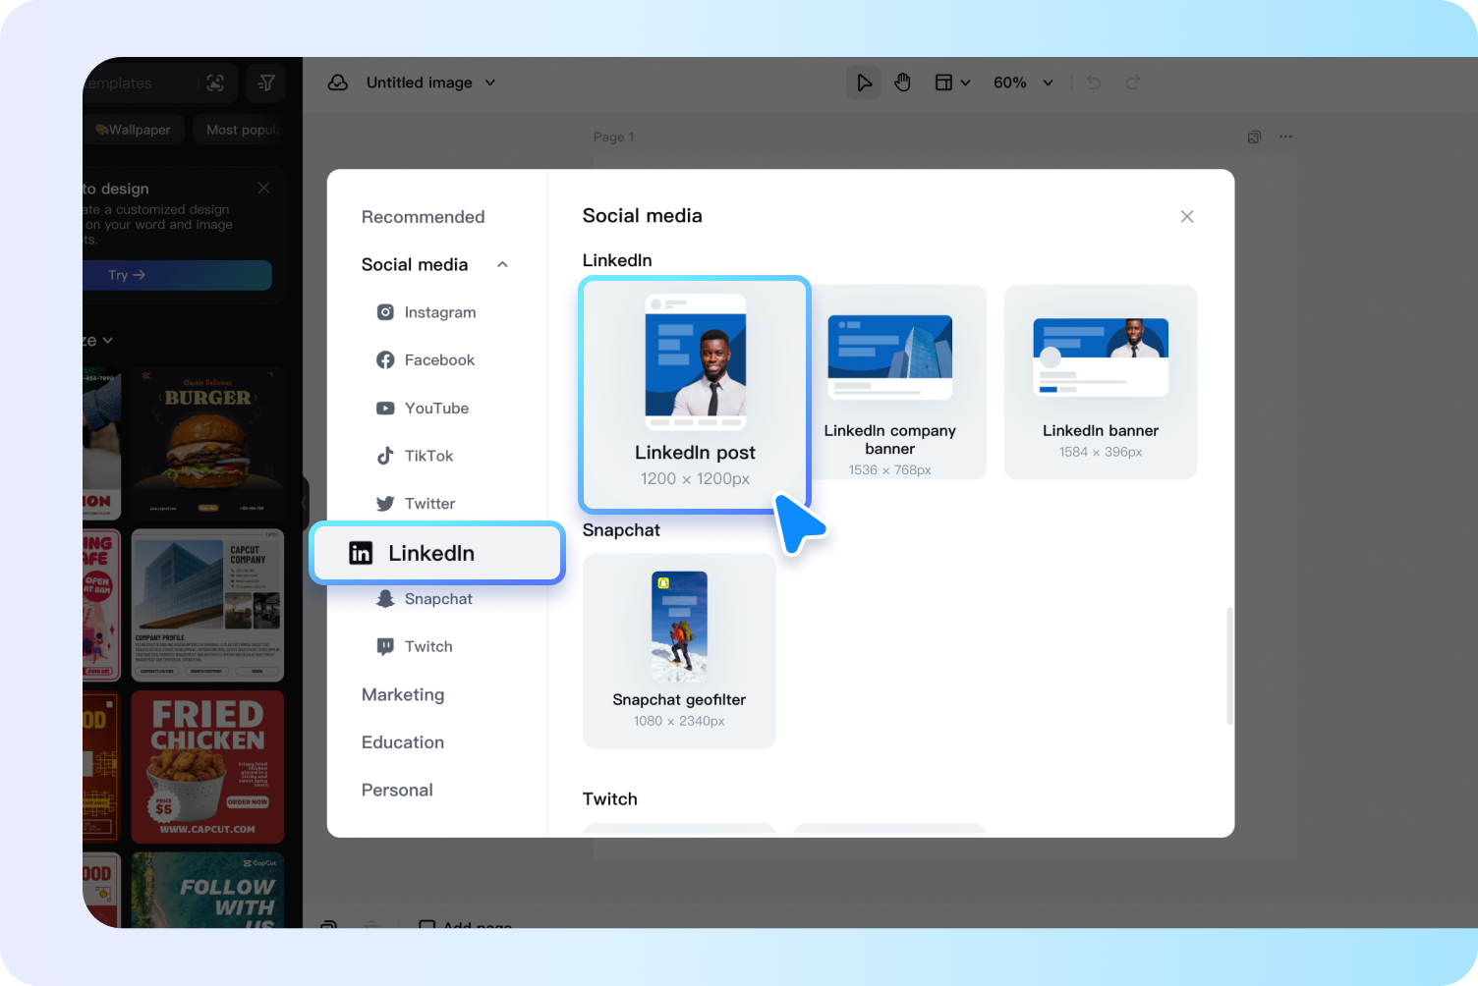Open the page more options ellipsis
The height and width of the screenshot is (986, 1478).
1285,137
